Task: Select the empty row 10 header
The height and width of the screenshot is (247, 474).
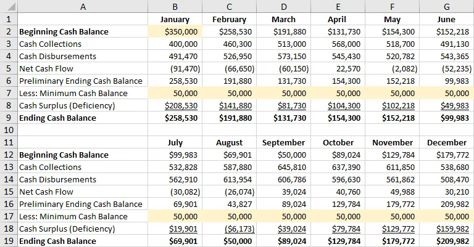Action: [8, 130]
